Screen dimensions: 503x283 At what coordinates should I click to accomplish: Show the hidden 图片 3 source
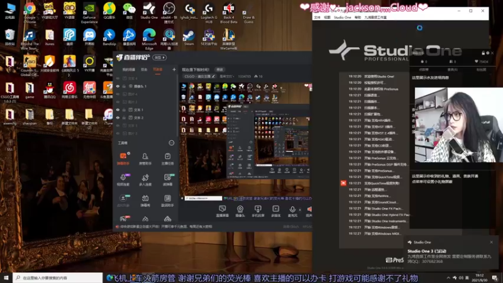click(118, 102)
